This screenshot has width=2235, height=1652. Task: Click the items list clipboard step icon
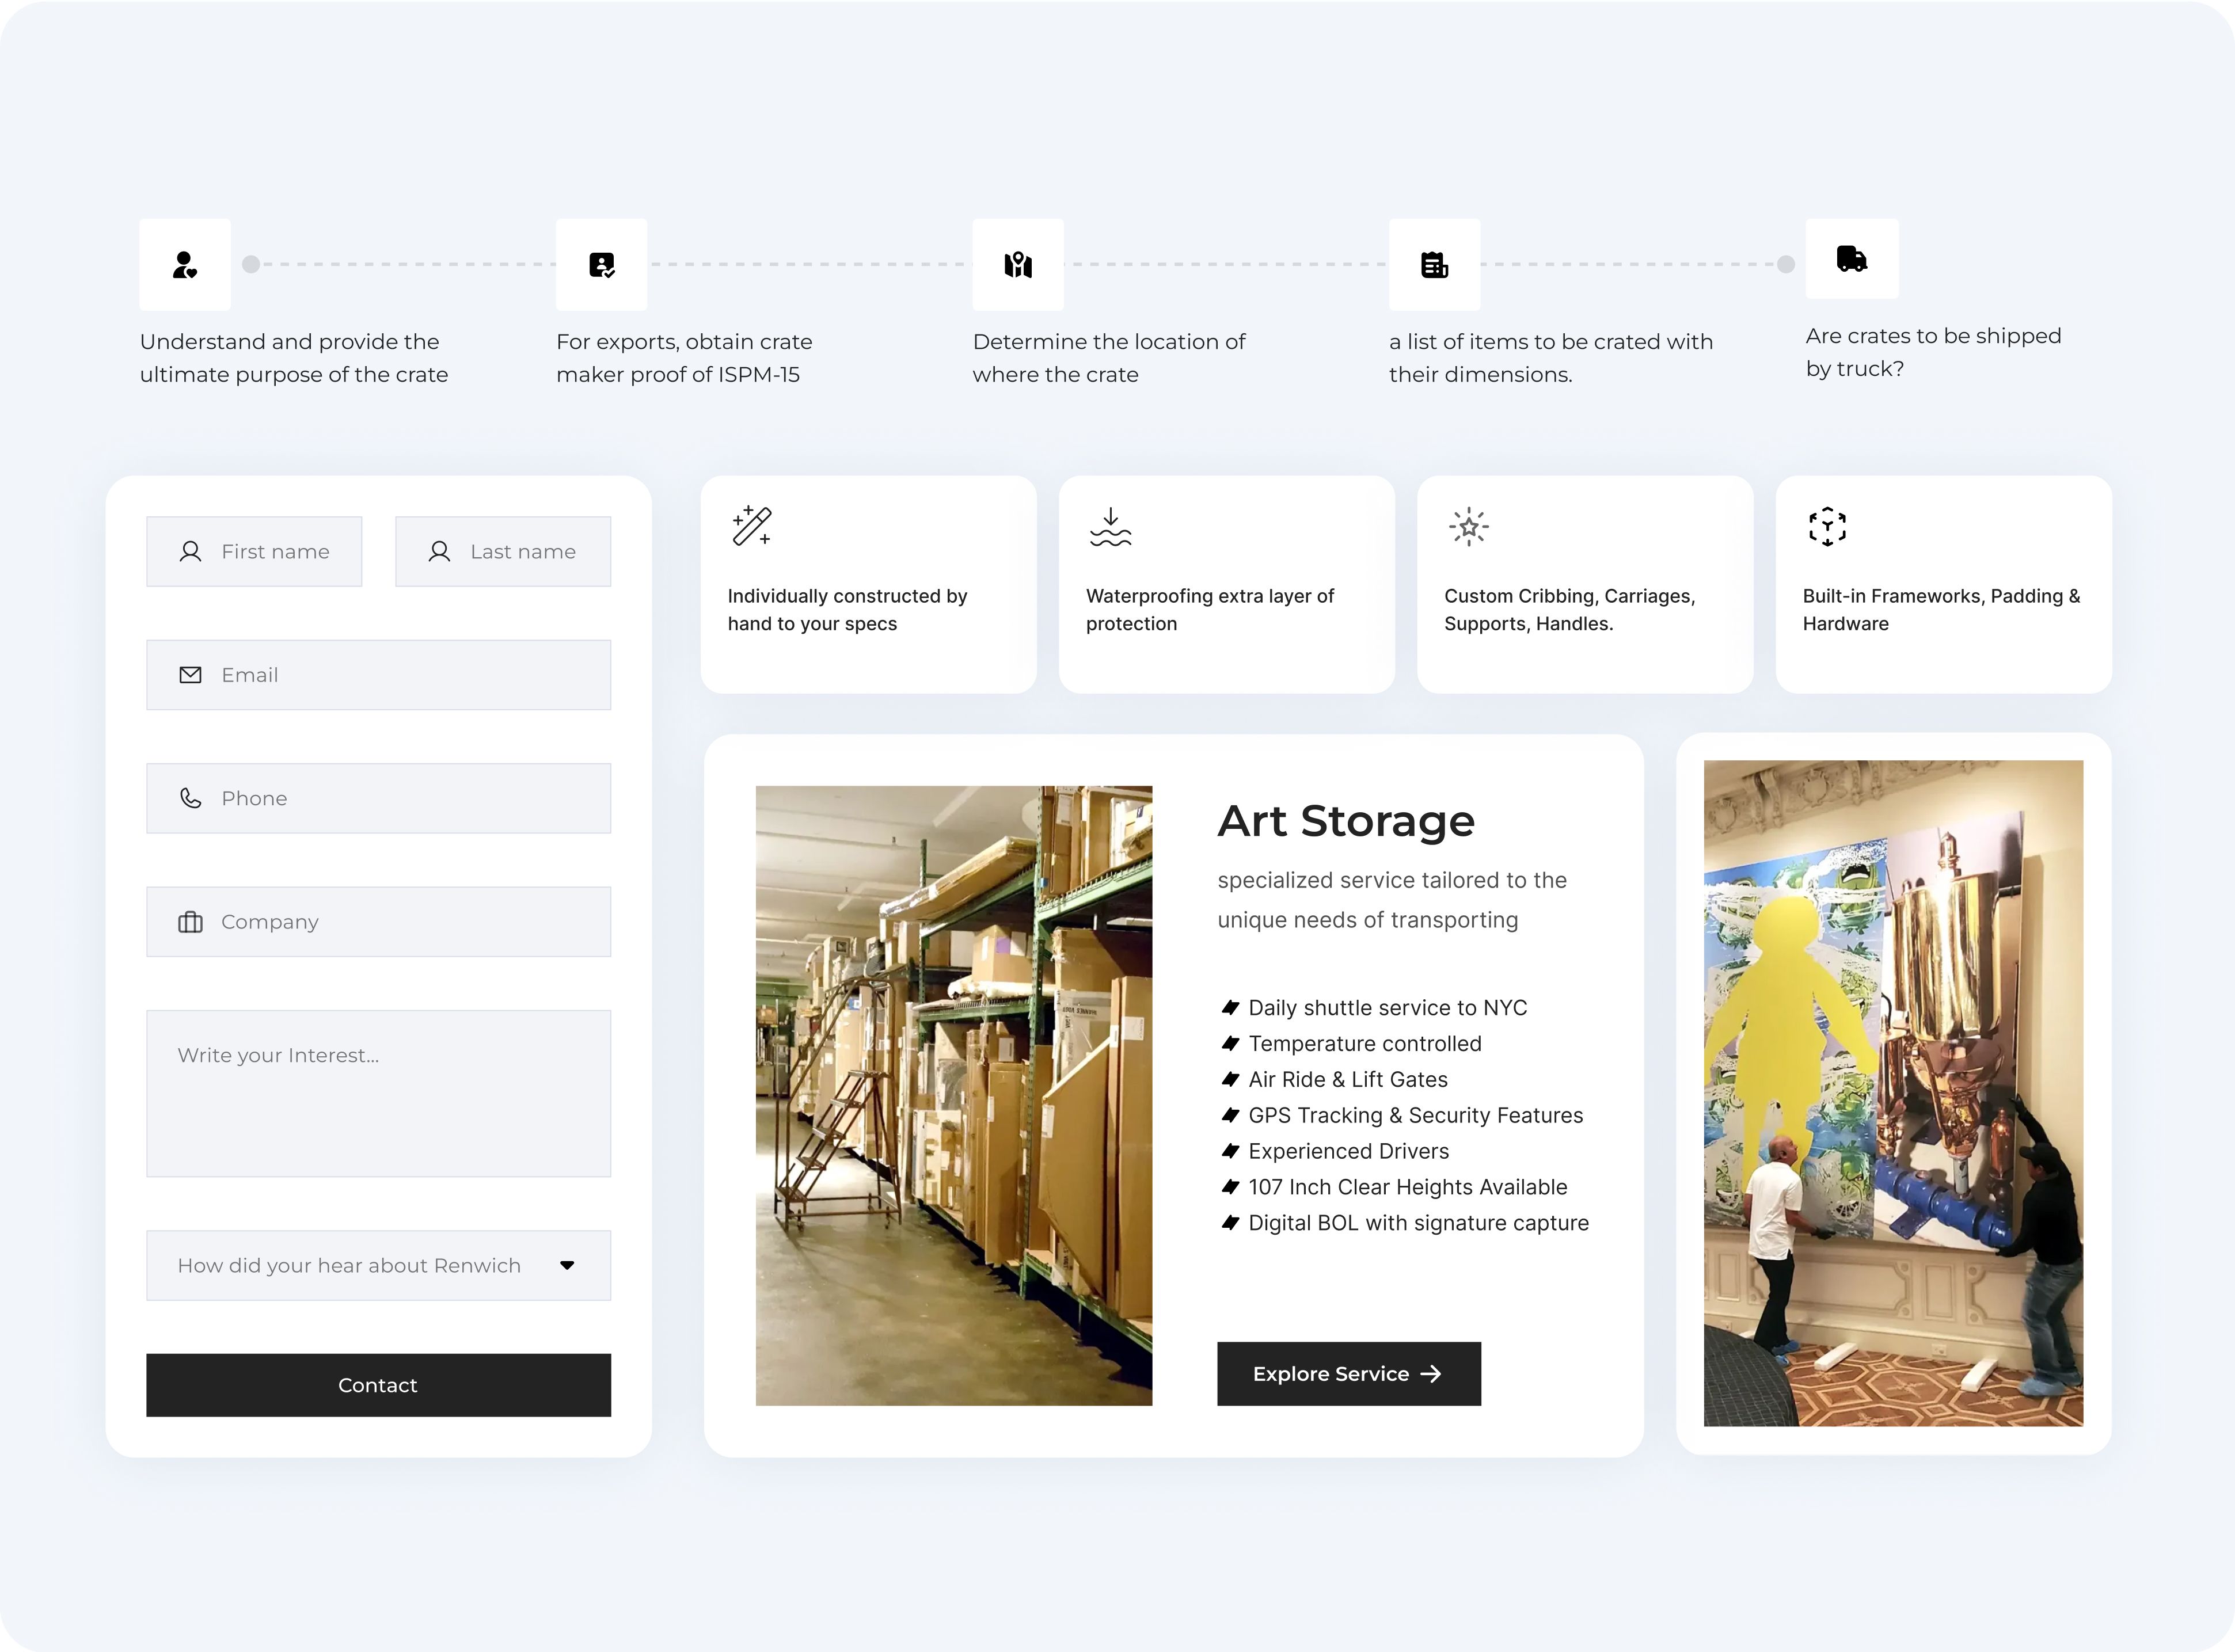[1434, 265]
